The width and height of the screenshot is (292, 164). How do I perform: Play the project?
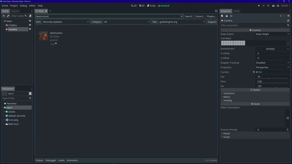(259, 6)
